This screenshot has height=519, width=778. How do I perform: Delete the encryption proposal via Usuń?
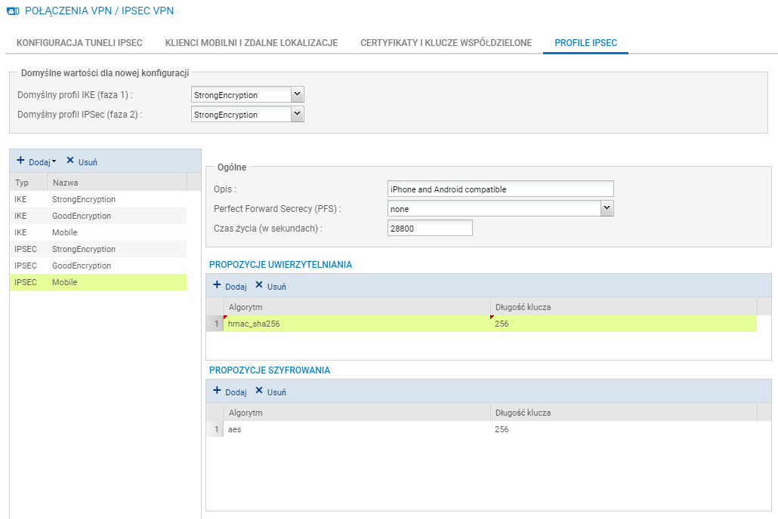point(270,392)
